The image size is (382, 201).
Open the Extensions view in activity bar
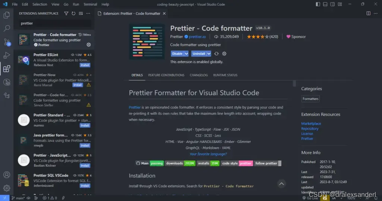coord(7,69)
